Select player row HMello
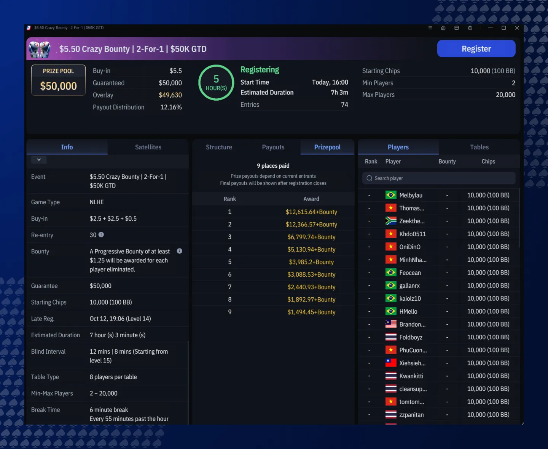Screen dimensions: 548x449 (x=439, y=311)
